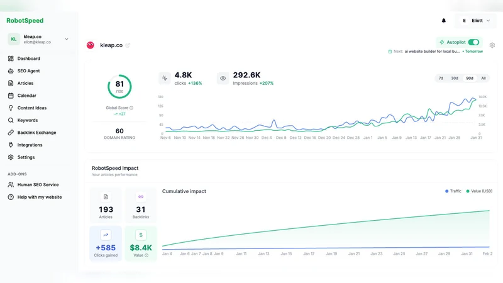The height and width of the screenshot is (283, 503).
Task: Click the Help question mark icon
Action: coord(11,197)
